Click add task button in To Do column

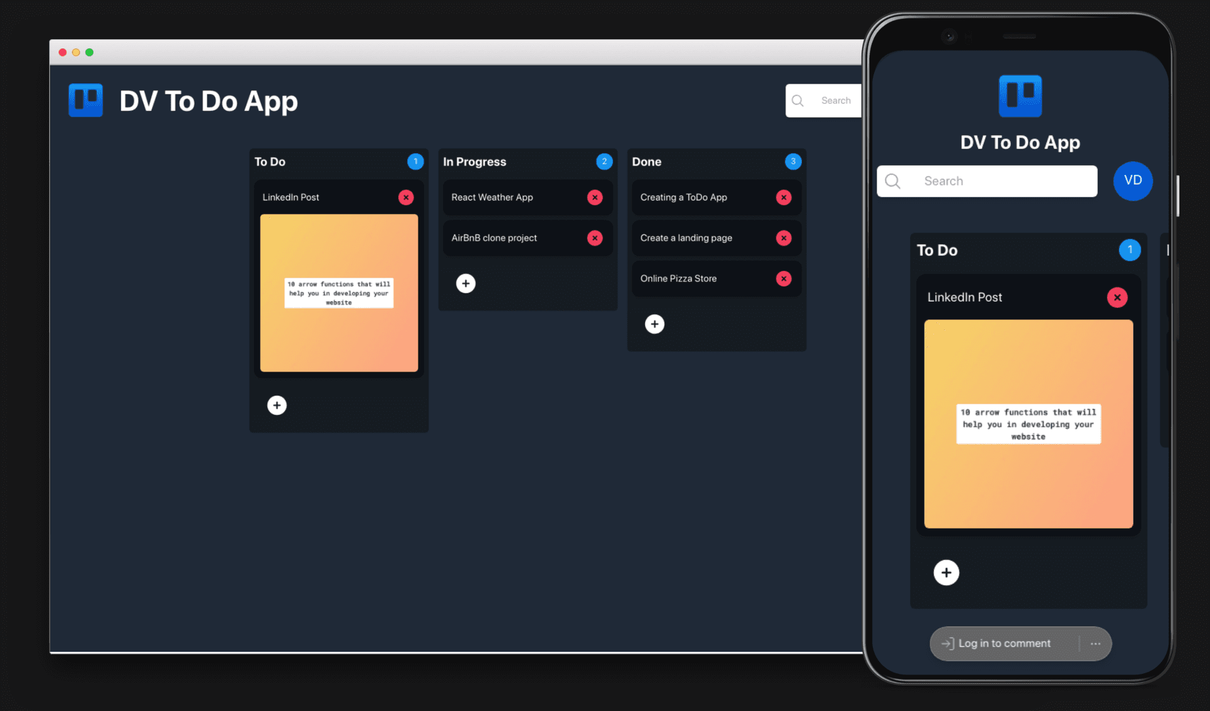tap(277, 404)
